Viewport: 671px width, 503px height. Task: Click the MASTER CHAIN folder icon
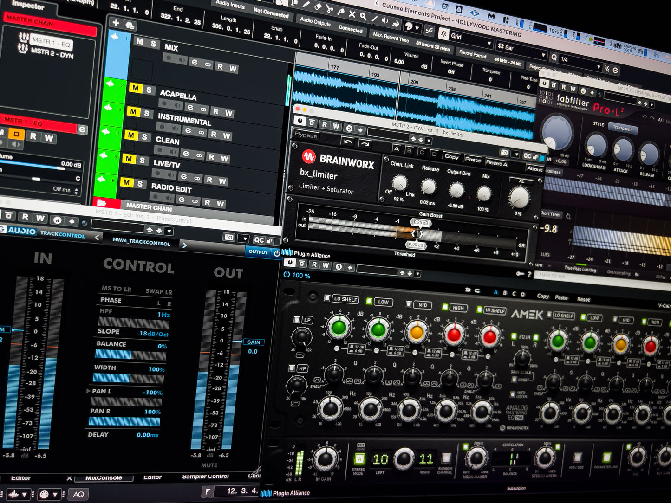point(102,203)
